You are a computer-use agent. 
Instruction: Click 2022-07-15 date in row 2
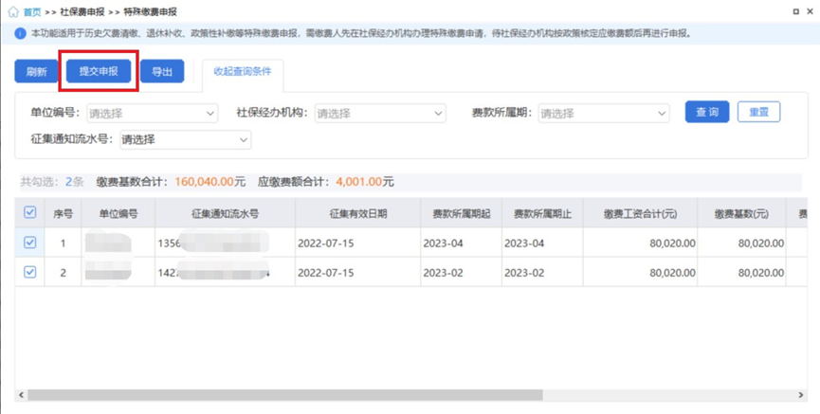click(x=326, y=273)
